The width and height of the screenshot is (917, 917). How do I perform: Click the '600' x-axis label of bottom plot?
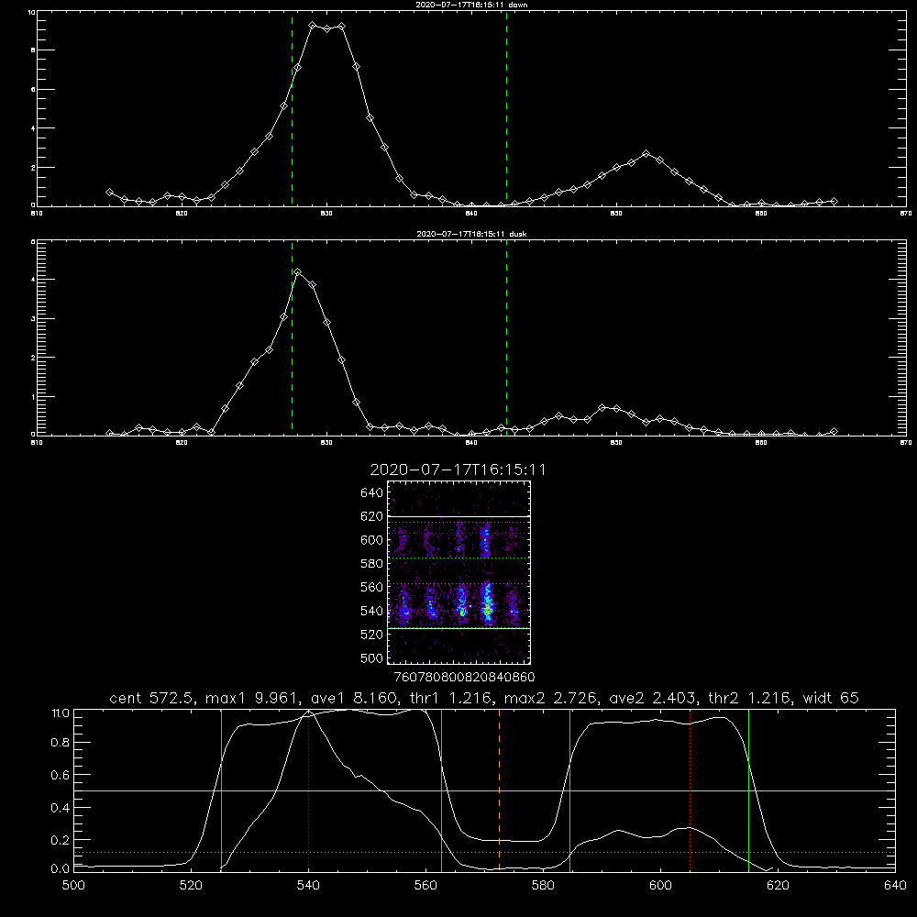tap(660, 886)
